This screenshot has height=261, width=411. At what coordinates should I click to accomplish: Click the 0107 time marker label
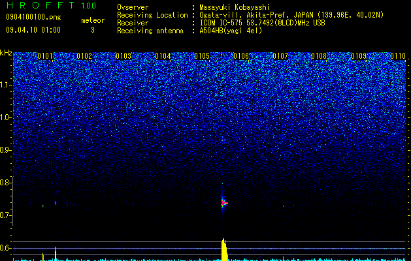[x=280, y=56]
